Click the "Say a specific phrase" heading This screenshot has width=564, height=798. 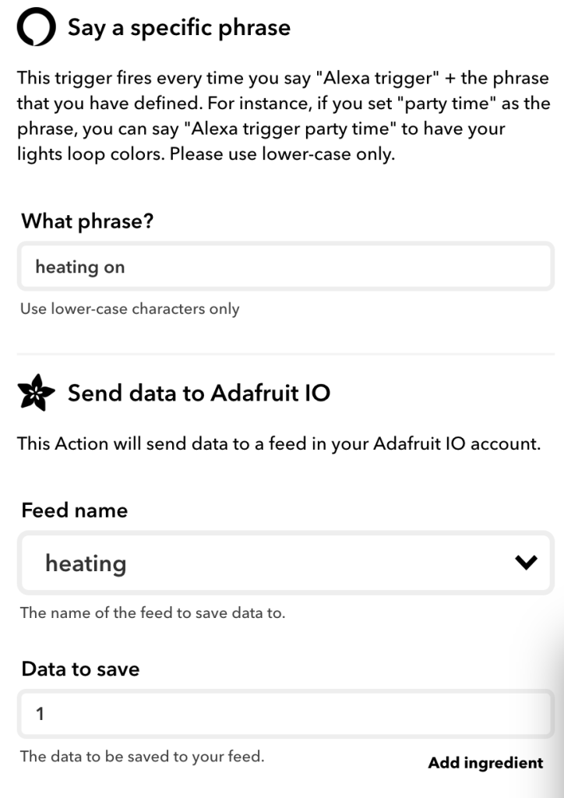click(x=179, y=29)
